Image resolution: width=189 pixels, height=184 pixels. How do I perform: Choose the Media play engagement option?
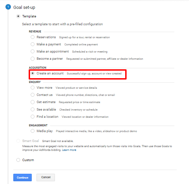[32, 131]
